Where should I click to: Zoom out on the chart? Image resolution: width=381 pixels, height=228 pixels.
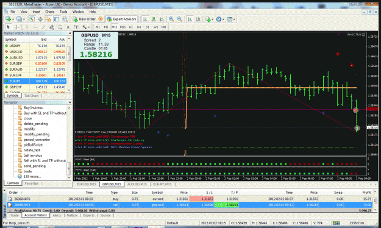tap(180, 19)
